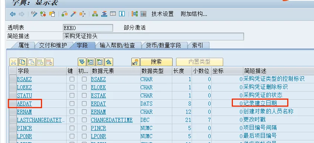314x143 pixels.
Task: Toggle key checkbox for LASTCHANGEDATET row
Action: pos(72,120)
